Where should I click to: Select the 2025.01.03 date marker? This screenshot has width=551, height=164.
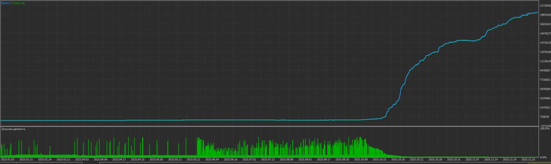8,159
